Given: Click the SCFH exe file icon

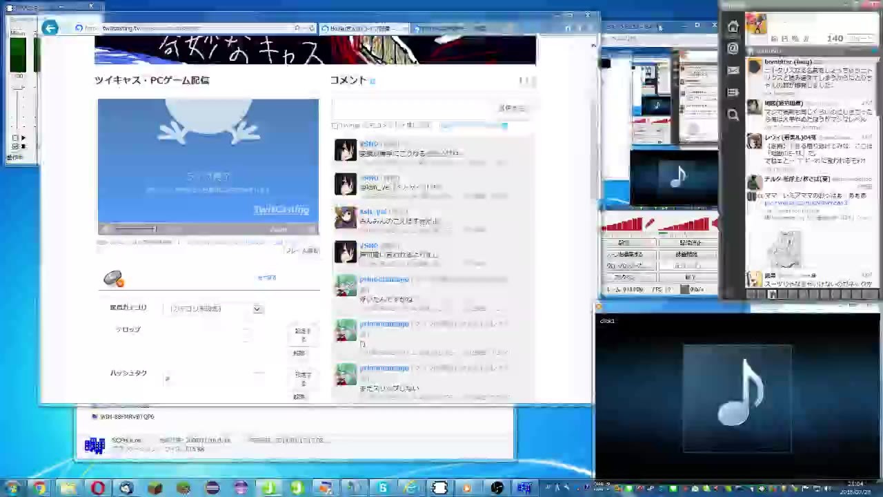Looking at the screenshot, I should click(x=95, y=446).
